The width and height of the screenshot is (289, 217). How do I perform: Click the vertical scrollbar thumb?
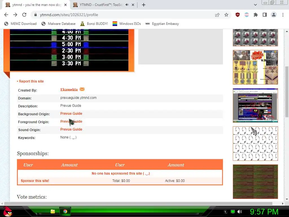coord(287,91)
